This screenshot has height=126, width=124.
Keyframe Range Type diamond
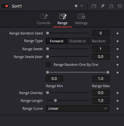click(x=117, y=41)
